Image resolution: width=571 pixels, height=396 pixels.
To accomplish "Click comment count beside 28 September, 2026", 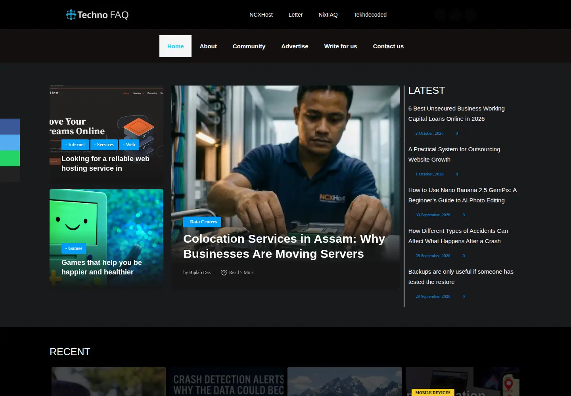I will (464, 297).
